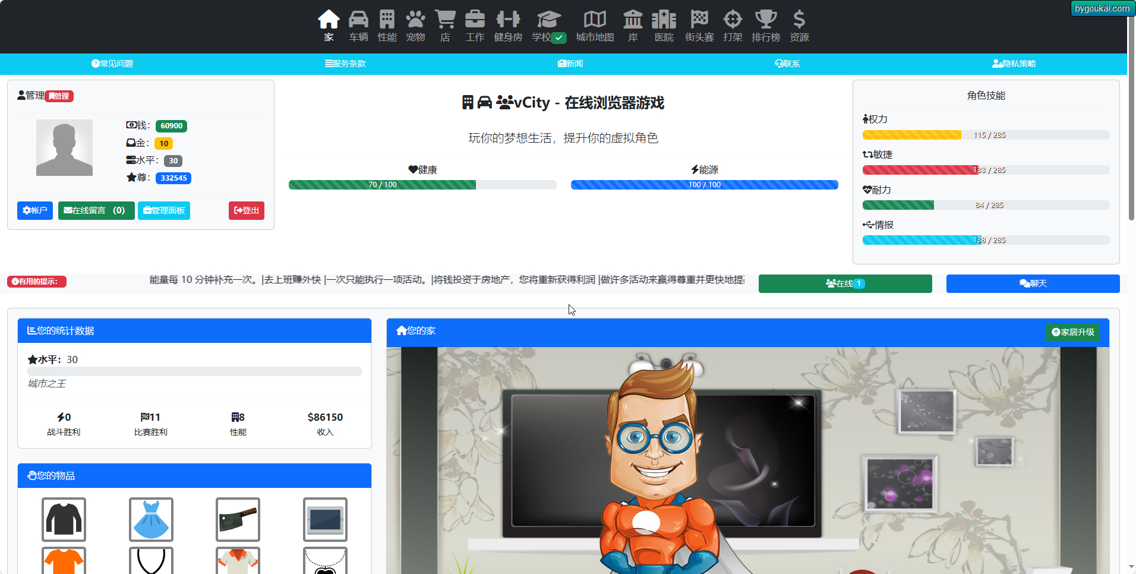Open the 聊天 (chat) panel
The height and width of the screenshot is (574, 1136).
pyautogui.click(x=1033, y=283)
